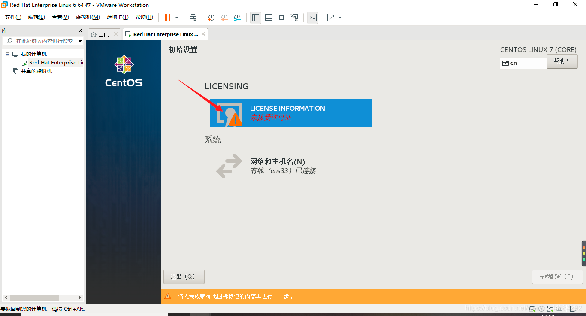Click the revert to snapshot icon
The image size is (586, 316).
tap(224, 18)
